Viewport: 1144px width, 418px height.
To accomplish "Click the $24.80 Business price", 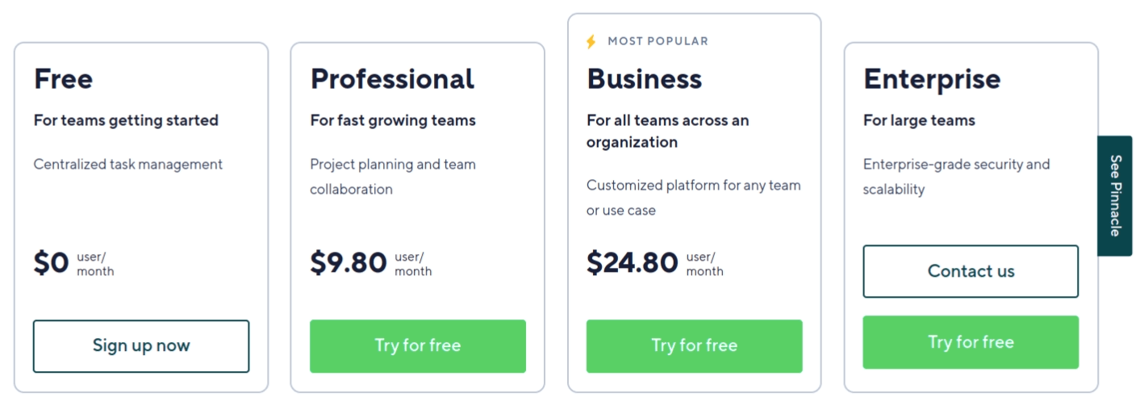I will (x=633, y=263).
